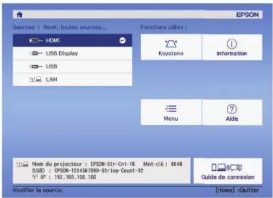Choose the USB source row
273x198 pixels.
point(73,66)
